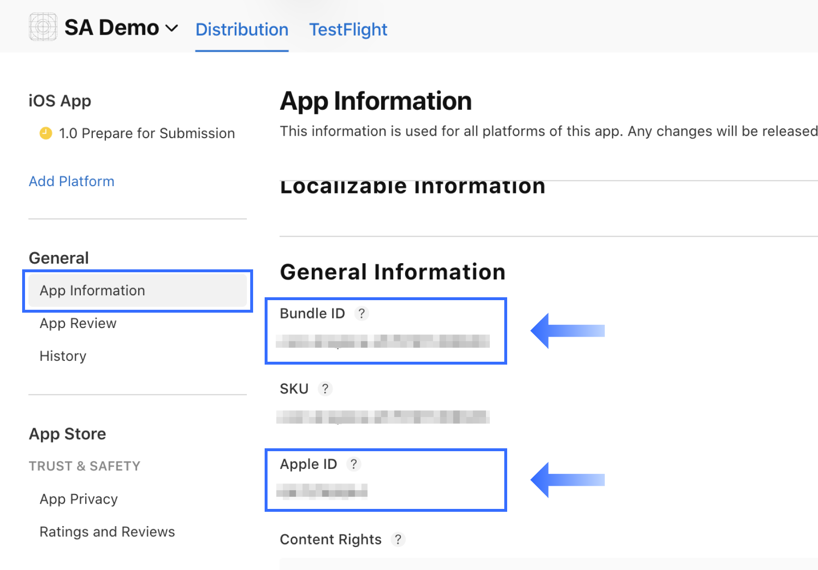Screen dimensions: 818x570
Task: Switch to the Distribution tab
Action: pos(242,30)
